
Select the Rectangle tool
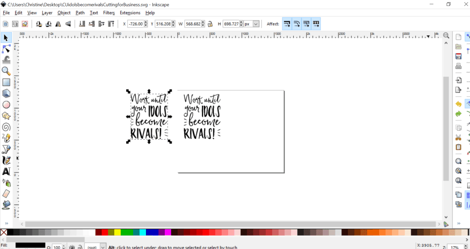pos(6,82)
